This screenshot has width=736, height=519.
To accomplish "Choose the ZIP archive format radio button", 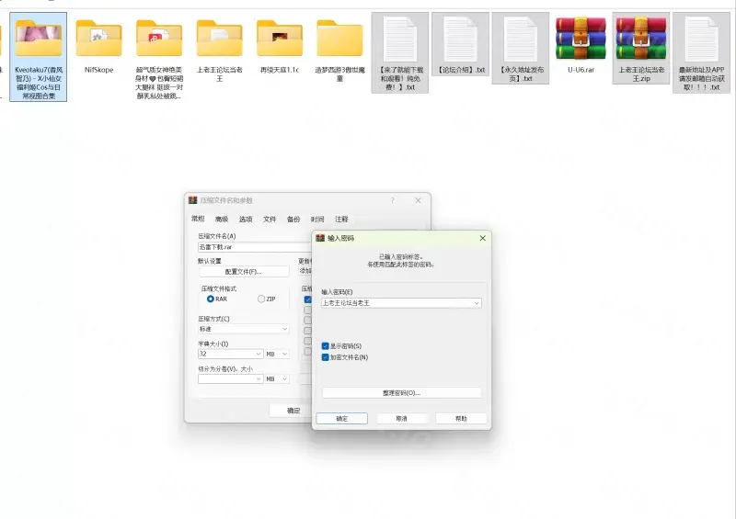I will click(x=261, y=299).
